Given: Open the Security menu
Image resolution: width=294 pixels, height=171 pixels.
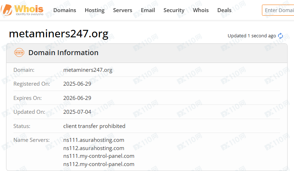Looking at the screenshot, I should [174, 10].
